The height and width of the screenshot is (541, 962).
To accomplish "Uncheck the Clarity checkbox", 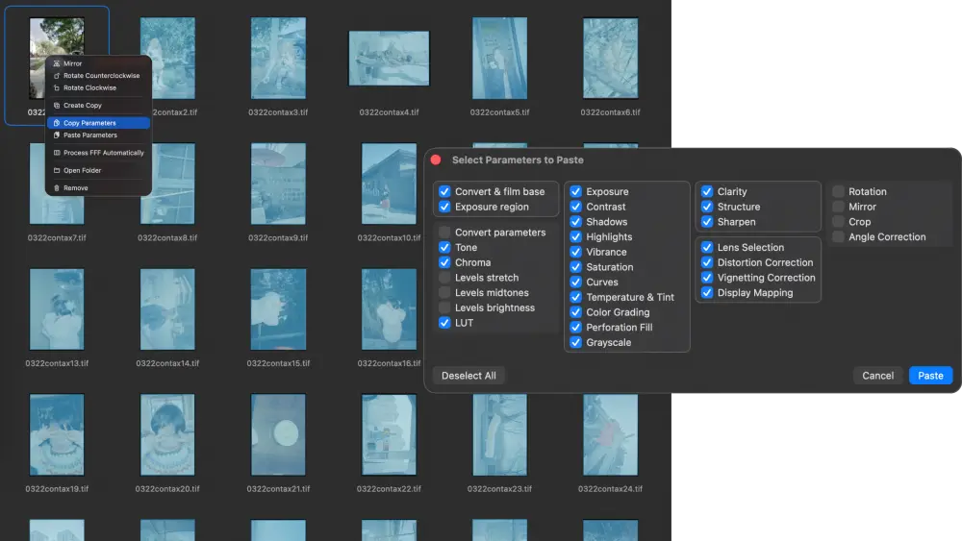I will click(x=707, y=192).
